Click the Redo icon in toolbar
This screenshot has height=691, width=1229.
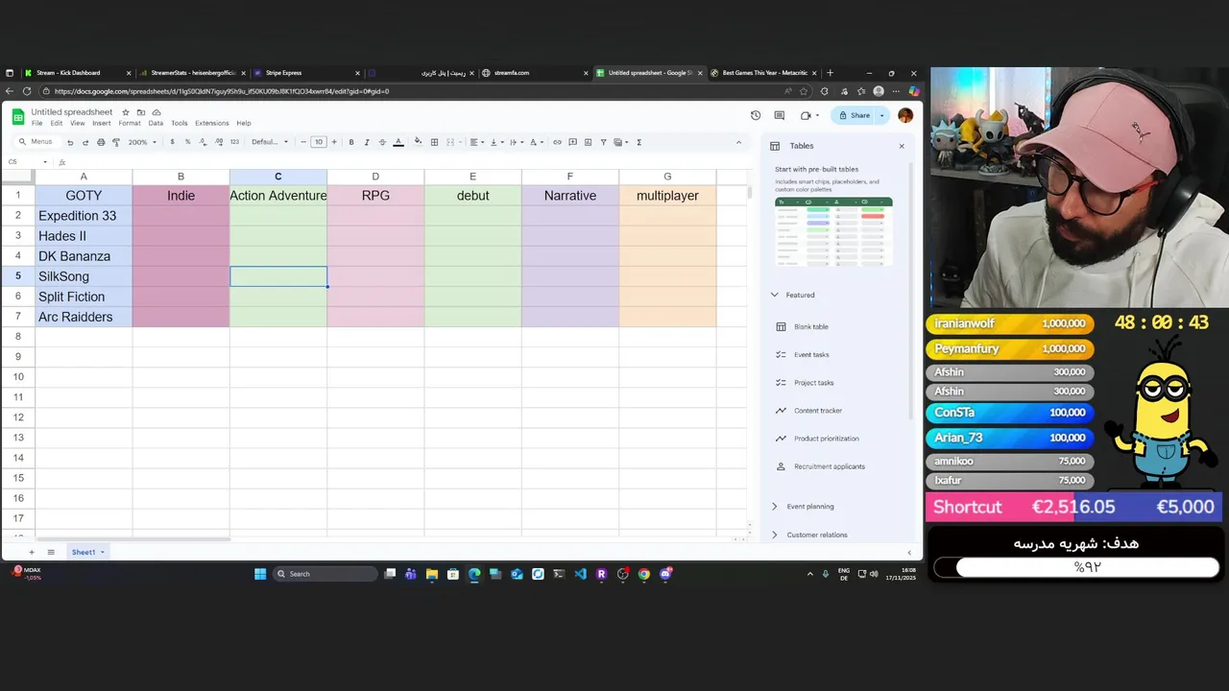click(x=85, y=142)
